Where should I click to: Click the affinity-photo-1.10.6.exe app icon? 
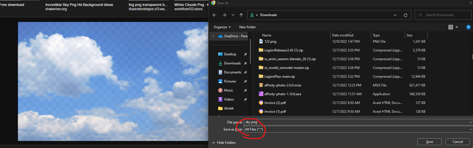coord(261,94)
